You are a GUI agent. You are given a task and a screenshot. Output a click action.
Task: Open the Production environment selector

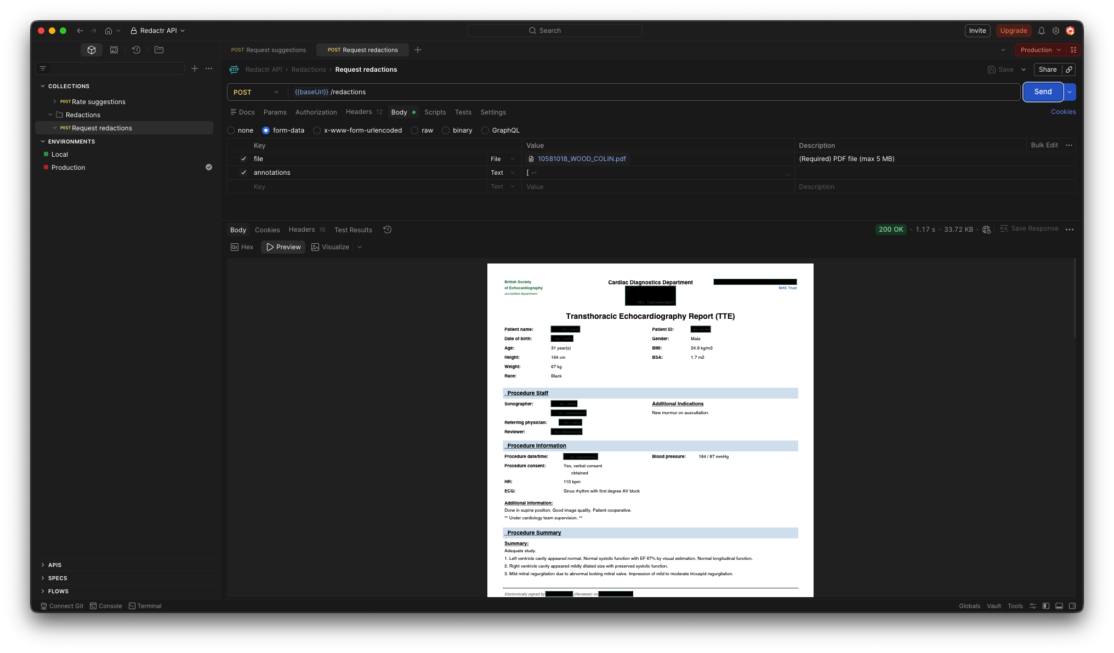pos(1041,50)
